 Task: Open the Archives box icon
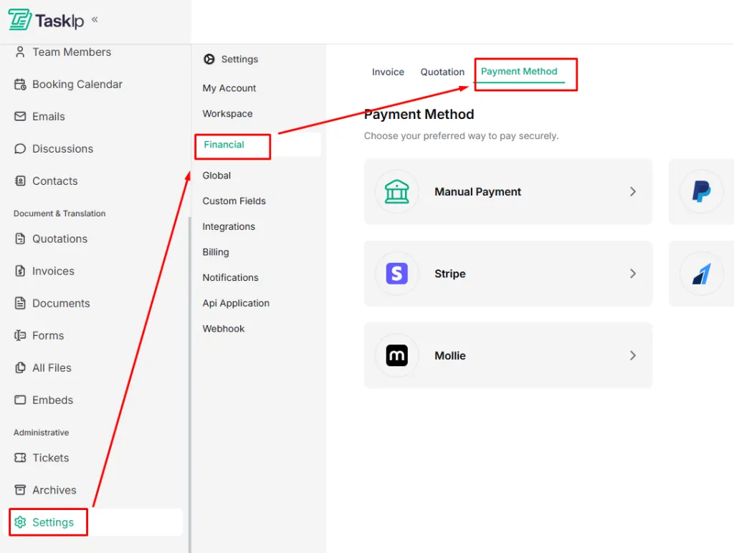click(20, 490)
